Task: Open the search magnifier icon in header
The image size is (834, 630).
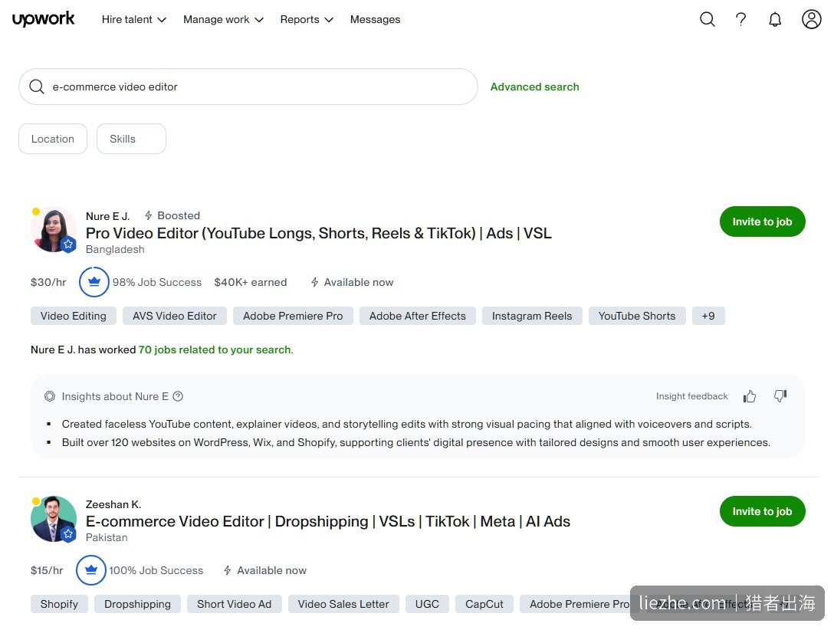Action: pos(707,20)
